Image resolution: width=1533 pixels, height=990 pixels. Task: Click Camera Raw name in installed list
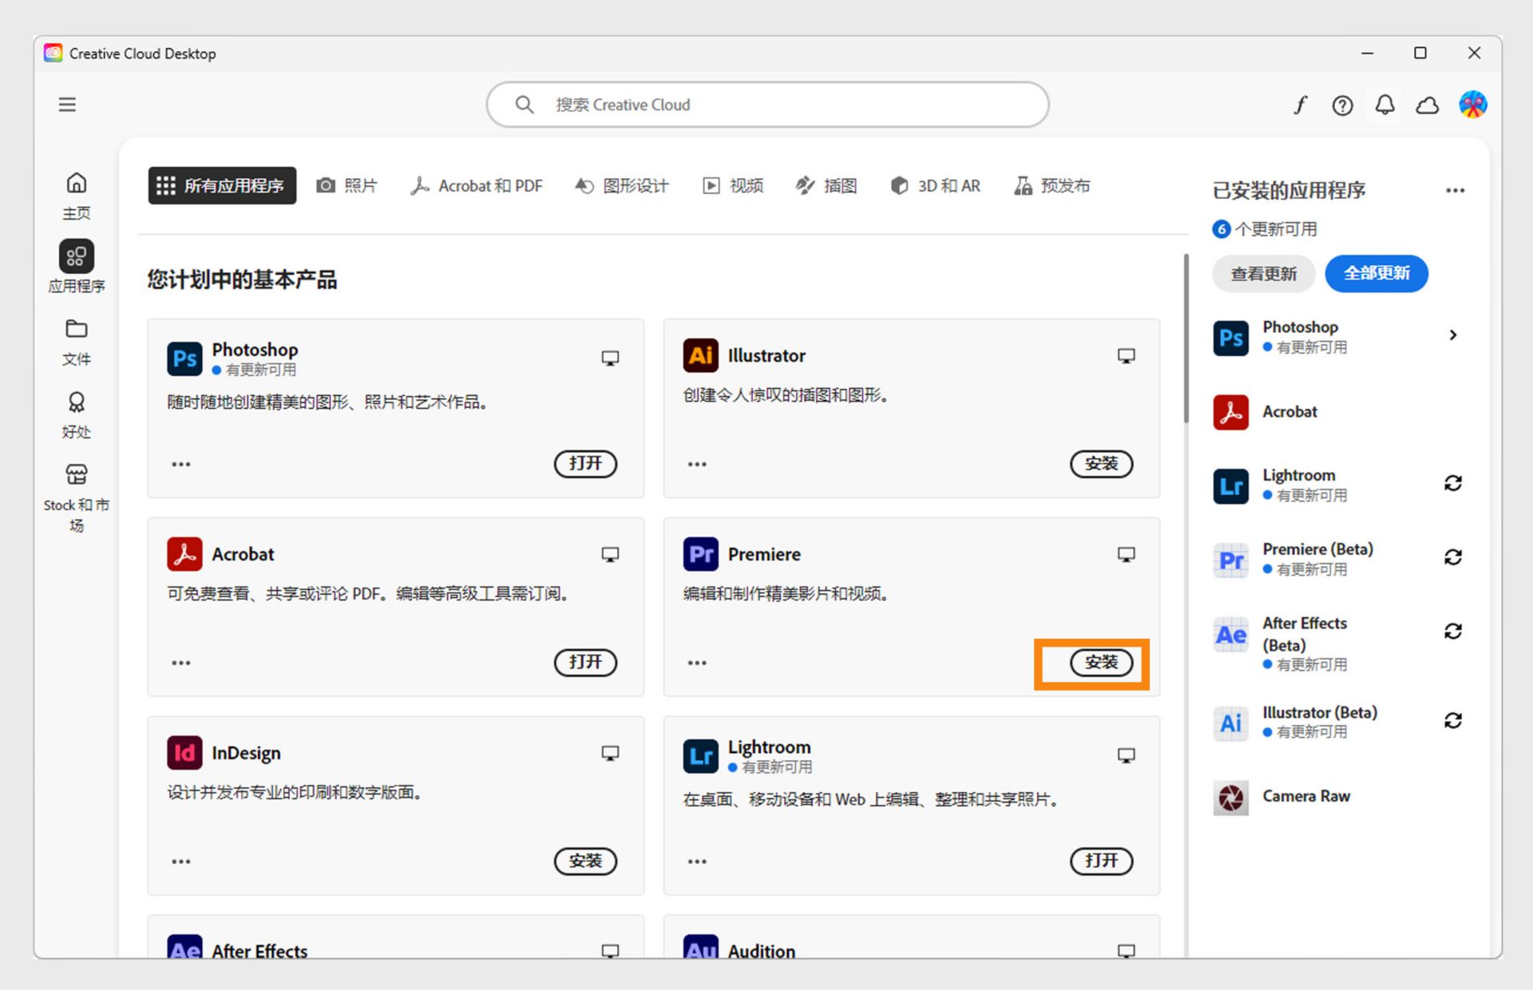(x=1305, y=797)
